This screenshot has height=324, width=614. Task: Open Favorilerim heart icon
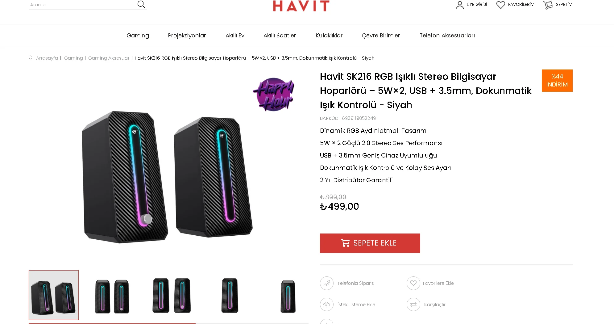[x=500, y=5]
